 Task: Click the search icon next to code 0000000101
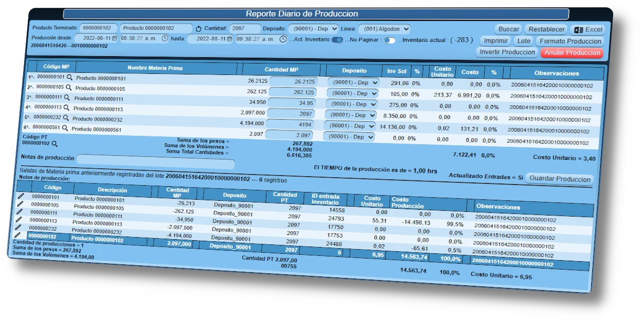[69, 77]
